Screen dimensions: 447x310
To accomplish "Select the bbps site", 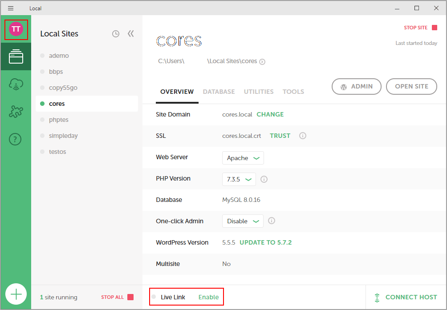I will coord(87,72).
